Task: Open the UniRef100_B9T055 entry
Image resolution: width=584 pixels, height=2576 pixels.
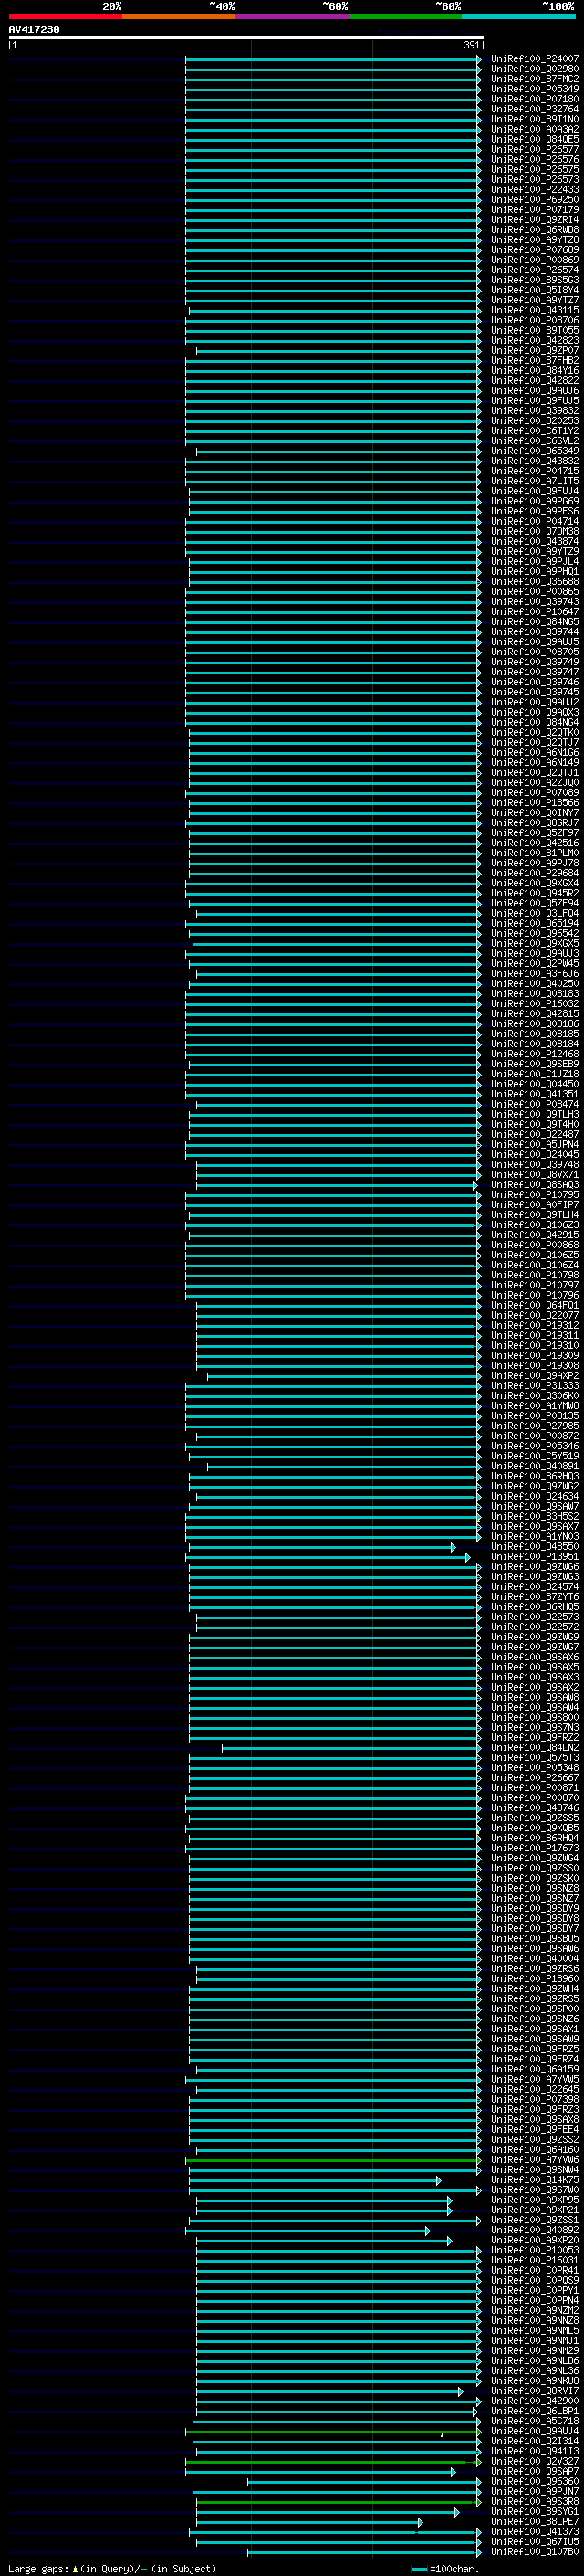Action: [535, 331]
